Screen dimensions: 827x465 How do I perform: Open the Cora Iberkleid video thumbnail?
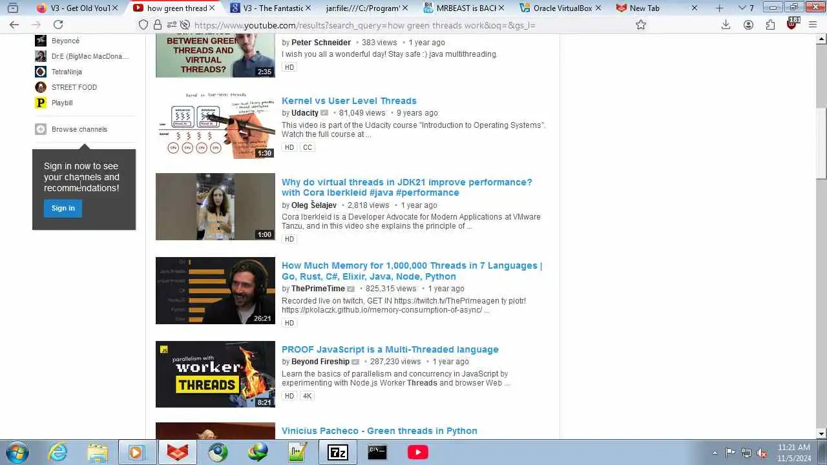click(x=215, y=207)
